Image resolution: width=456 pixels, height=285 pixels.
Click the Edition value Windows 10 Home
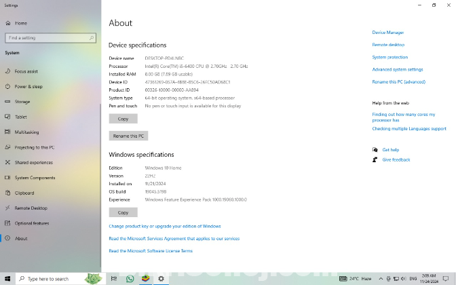pyautogui.click(x=163, y=168)
